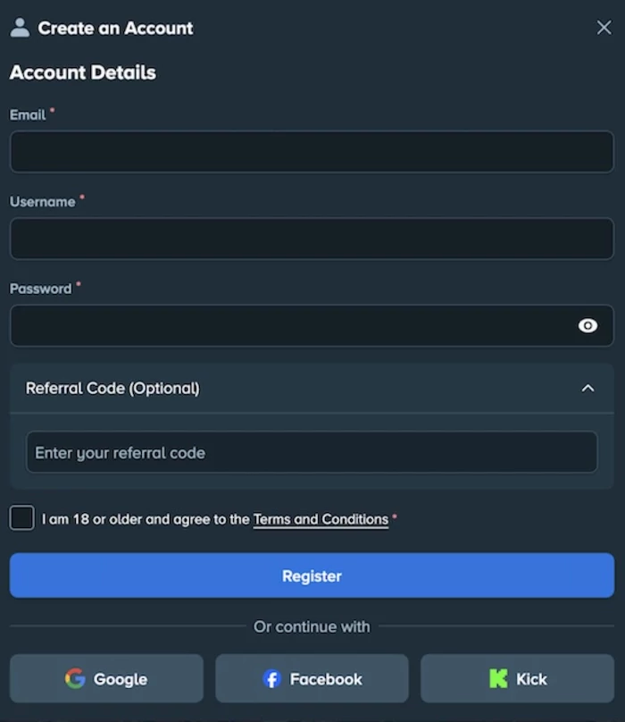Click the user profile icon beside Create an Account
The width and height of the screenshot is (625, 722).
[20, 28]
